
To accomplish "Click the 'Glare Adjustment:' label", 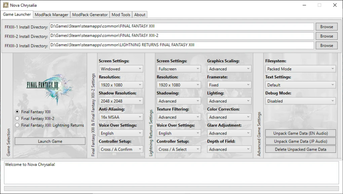I will click(x=225, y=125).
